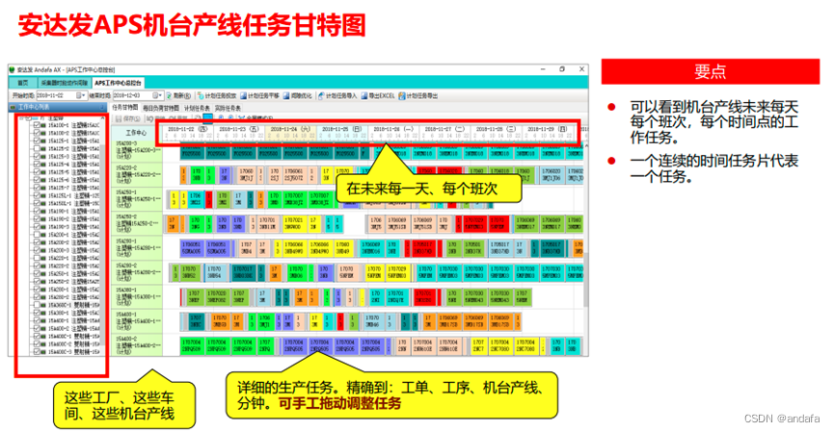Viewport: 834px width, 432px height.
Task: Click the 工作中心 column header
Action: (x=136, y=132)
